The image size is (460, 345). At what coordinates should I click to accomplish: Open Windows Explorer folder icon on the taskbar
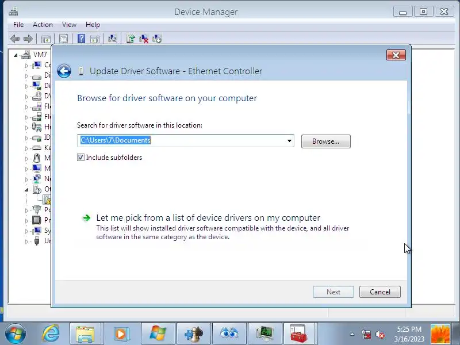[x=85, y=333]
